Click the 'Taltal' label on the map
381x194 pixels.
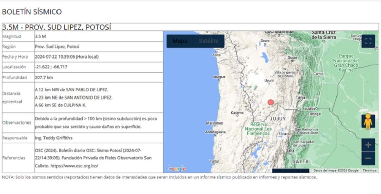pyautogui.click(x=214, y=161)
